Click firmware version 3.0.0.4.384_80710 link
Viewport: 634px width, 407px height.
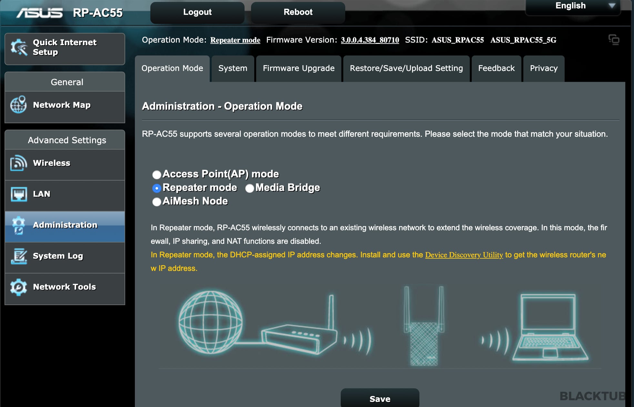click(x=370, y=40)
